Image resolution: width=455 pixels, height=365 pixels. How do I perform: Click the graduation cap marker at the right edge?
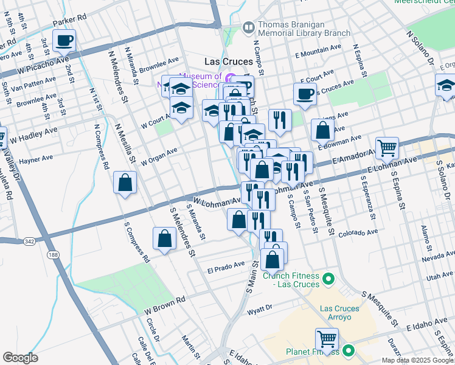coord(446,85)
